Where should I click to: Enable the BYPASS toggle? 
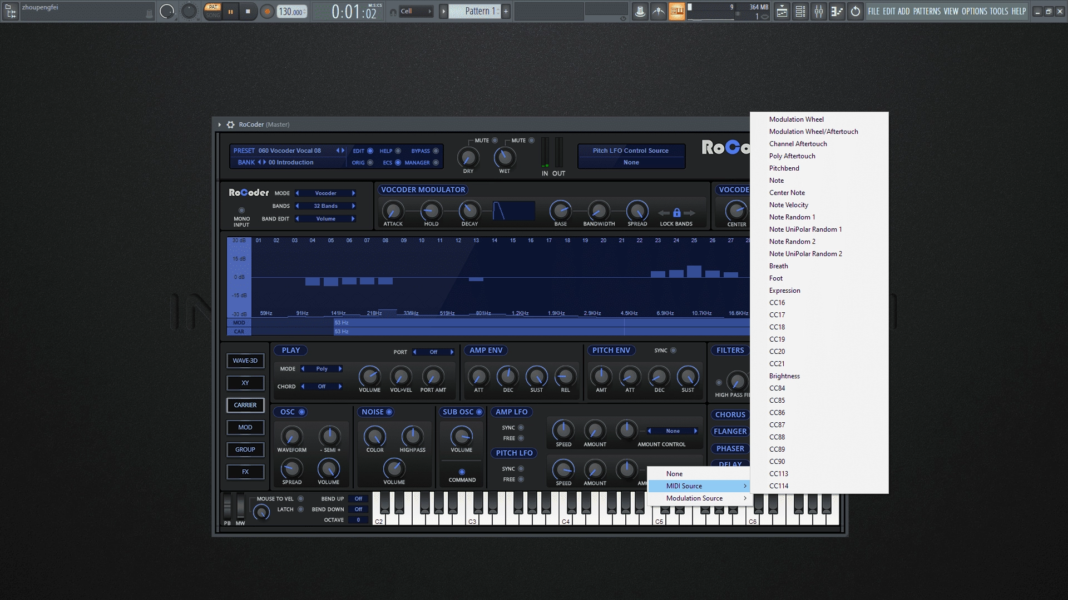(x=436, y=151)
